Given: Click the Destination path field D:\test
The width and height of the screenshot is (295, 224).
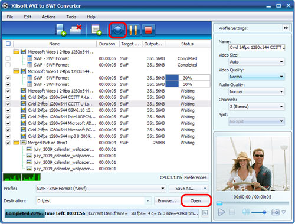Looking at the screenshot, I should pos(90,200).
